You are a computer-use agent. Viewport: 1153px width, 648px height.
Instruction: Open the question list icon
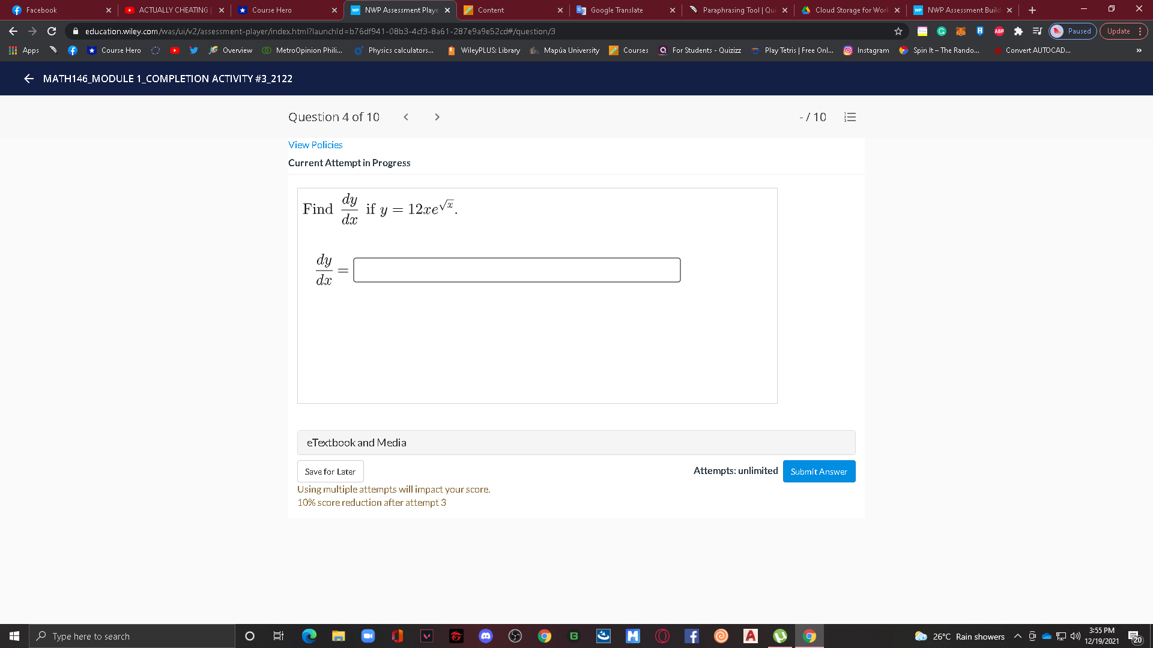click(850, 117)
